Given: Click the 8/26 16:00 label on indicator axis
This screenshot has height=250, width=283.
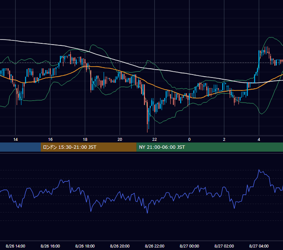Looking at the screenshot, I should (50, 246).
